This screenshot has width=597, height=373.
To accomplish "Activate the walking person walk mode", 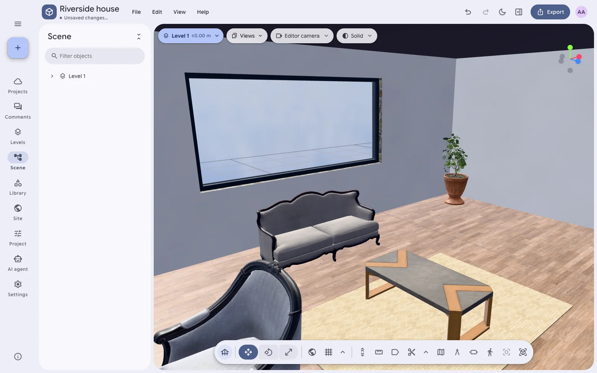I will coord(490,352).
